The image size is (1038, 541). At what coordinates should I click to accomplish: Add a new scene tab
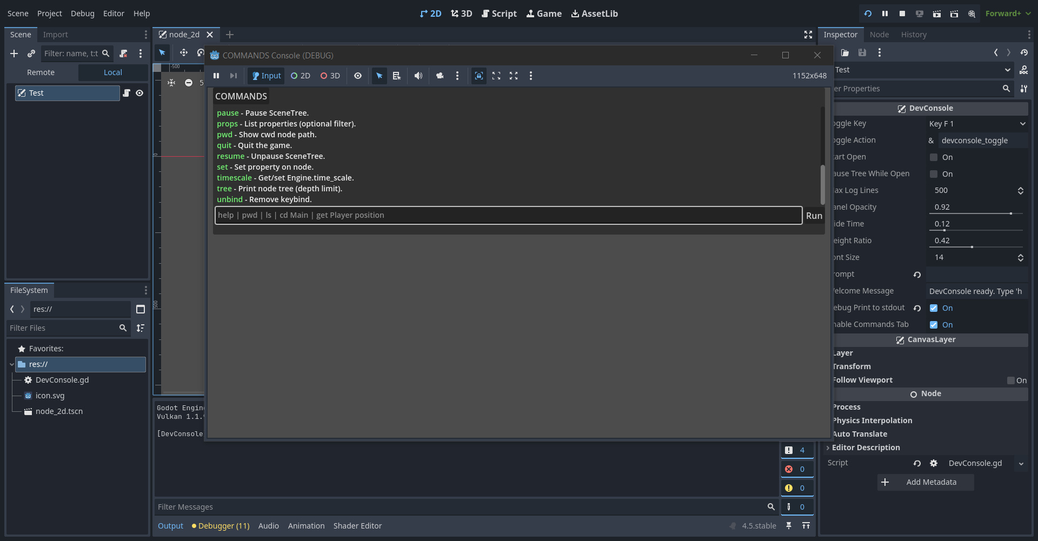click(230, 35)
